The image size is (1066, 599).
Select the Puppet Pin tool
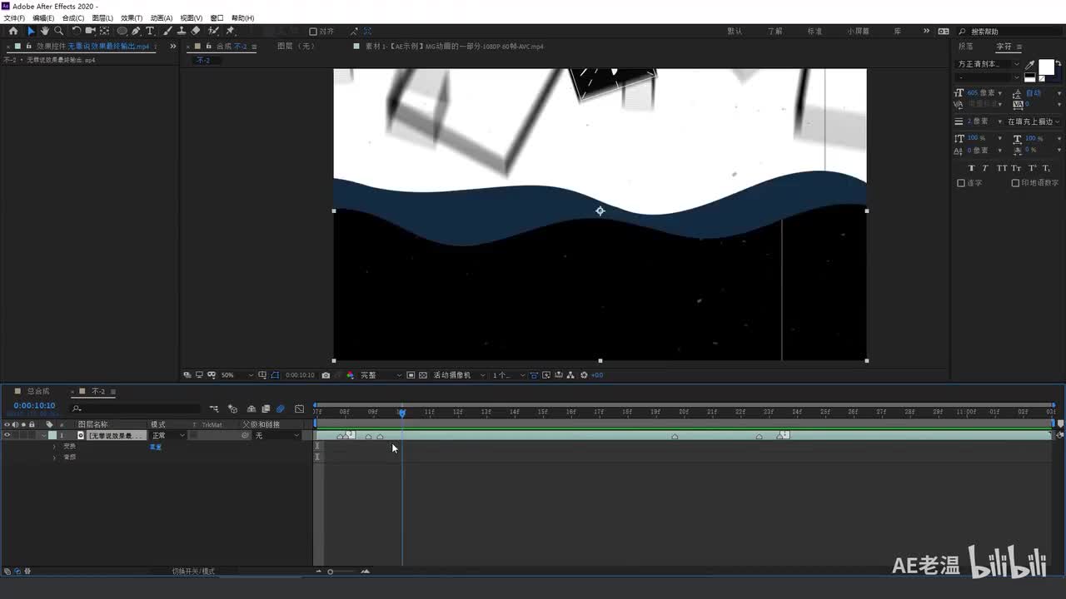click(x=231, y=31)
